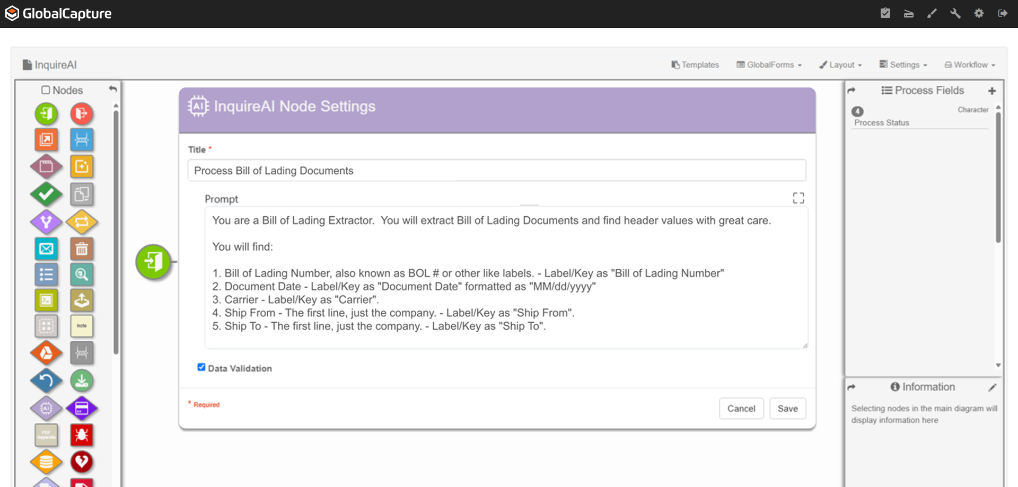Choose the violet card diamond node
1018x487 pixels.
(82, 409)
